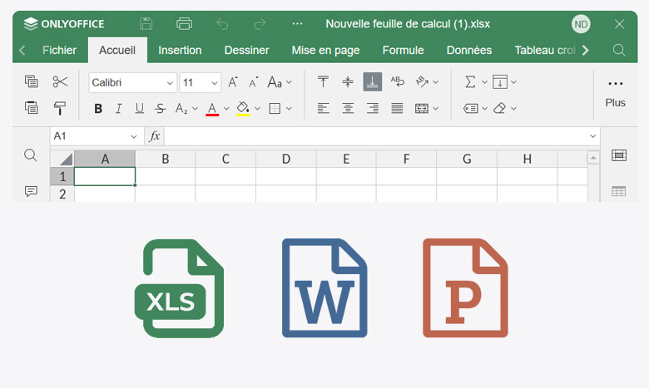Open right sidebar cell settings icon
Viewport: 649px width, 388px height.
[x=619, y=155]
